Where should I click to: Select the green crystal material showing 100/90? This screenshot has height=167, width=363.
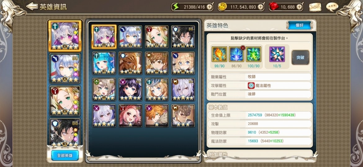[253, 54]
